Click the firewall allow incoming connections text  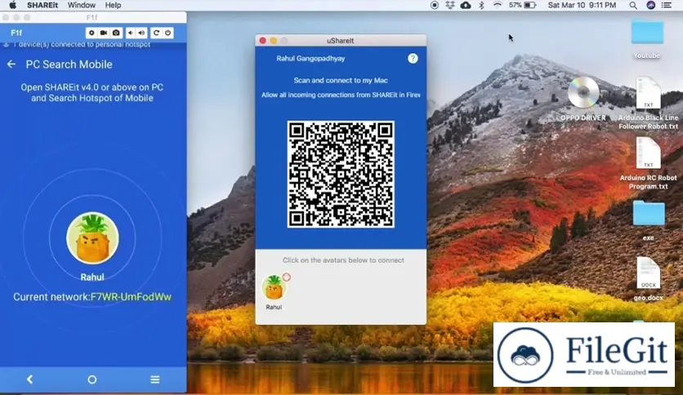(x=341, y=95)
